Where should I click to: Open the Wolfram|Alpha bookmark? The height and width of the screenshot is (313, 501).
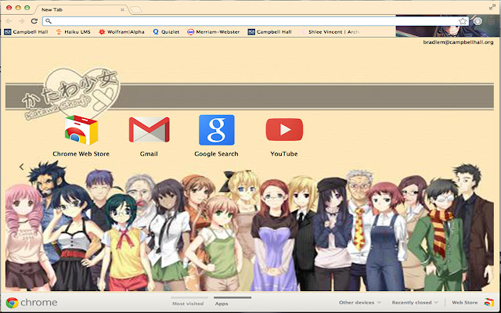[122, 32]
